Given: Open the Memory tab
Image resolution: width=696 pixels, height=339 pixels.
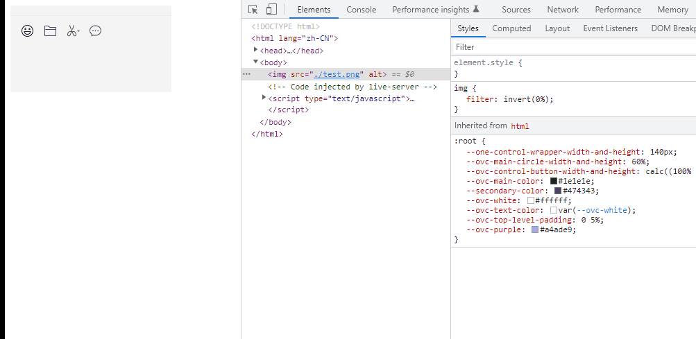Looking at the screenshot, I should 673,9.
